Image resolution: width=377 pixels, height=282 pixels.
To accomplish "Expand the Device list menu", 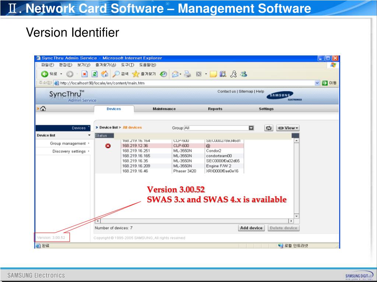I will pyautogui.click(x=89, y=135).
